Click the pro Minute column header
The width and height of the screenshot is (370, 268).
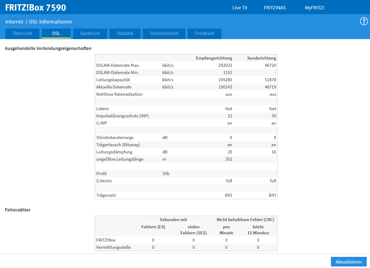[x=226, y=230]
